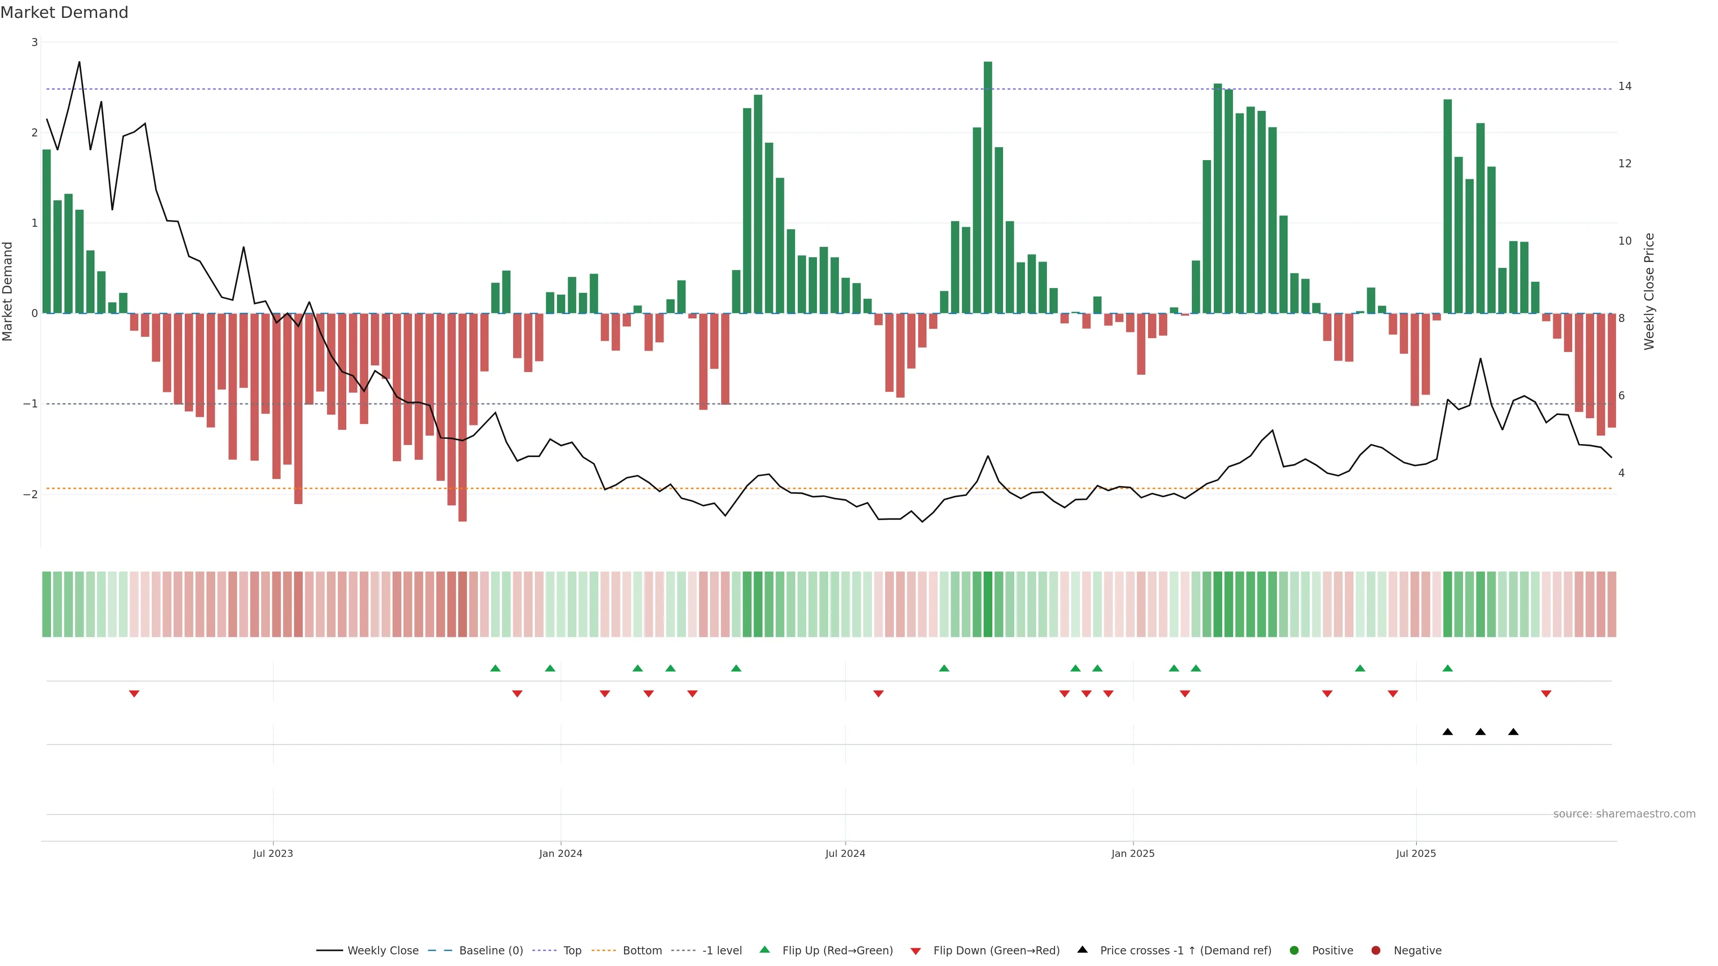Viewport: 1718px width, 966px height.
Task: Click the red Flip Down triangle legend icon
Action: coord(915,951)
